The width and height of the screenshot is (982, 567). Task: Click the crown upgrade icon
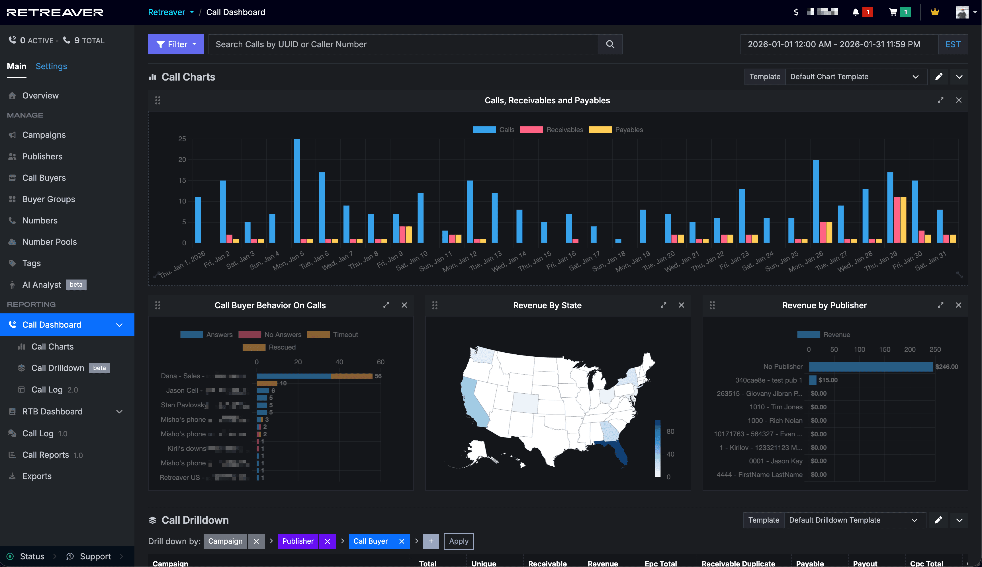[x=934, y=12]
